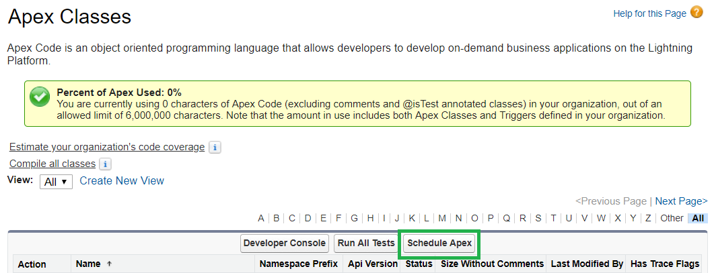Filter classes by letter Y

coord(633,219)
